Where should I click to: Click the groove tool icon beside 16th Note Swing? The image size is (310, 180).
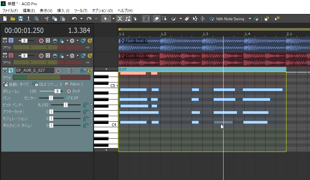click(212, 19)
